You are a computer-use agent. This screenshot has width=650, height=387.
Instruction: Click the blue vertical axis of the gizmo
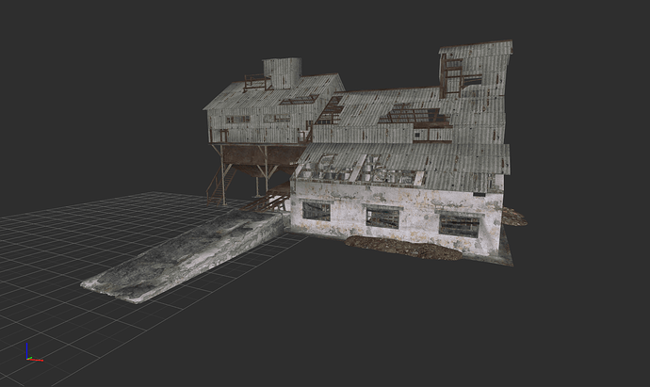[x=28, y=349]
